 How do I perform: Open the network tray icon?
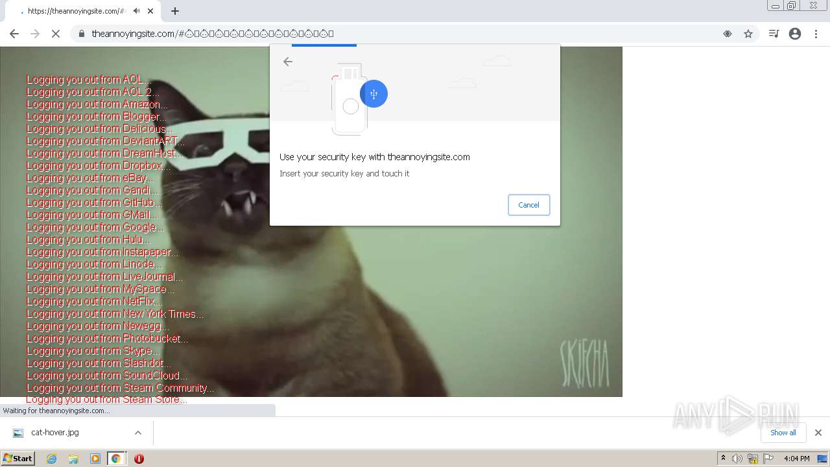coord(753,459)
